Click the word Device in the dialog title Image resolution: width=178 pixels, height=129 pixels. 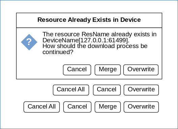click(x=130, y=20)
